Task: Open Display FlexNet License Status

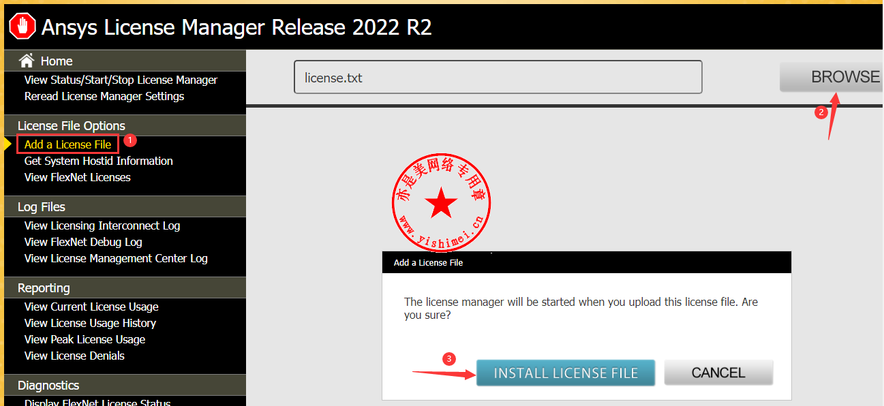Action: (x=97, y=402)
